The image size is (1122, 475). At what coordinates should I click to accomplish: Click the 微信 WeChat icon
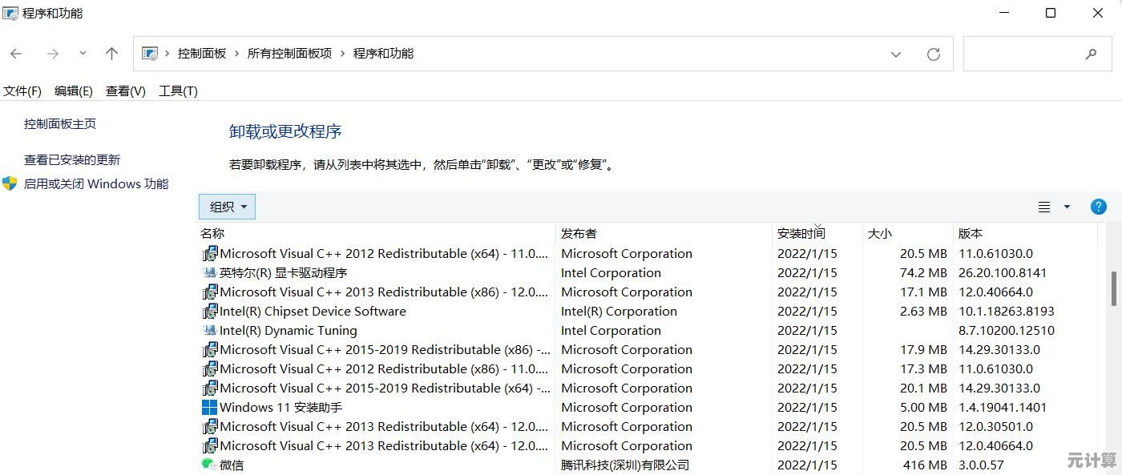coord(209,465)
